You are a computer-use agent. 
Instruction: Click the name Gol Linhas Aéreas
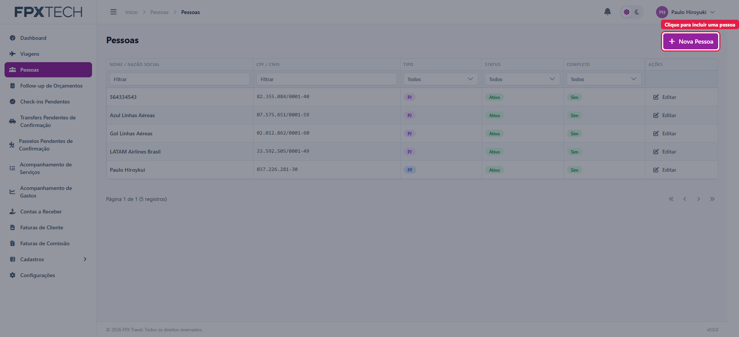pos(131,133)
